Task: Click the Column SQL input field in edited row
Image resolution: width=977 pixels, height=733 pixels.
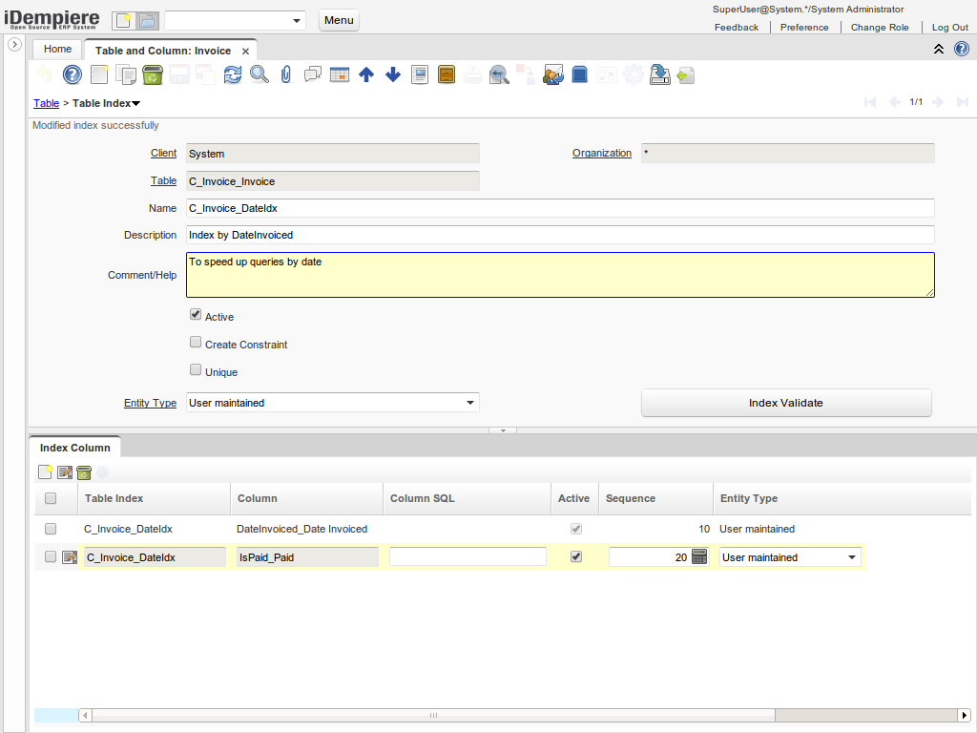Action: tap(468, 556)
